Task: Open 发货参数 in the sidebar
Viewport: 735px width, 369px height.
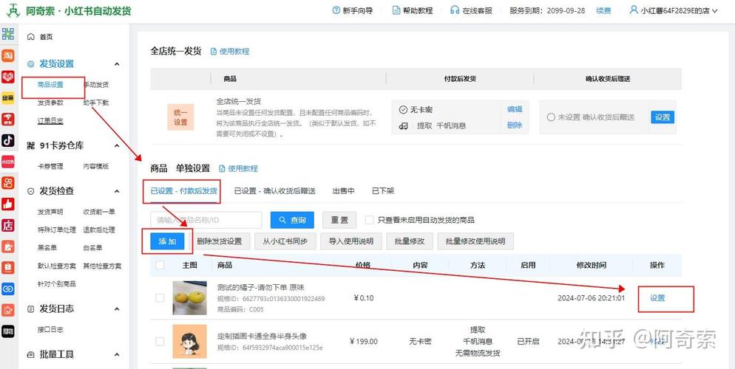Action: (50, 103)
